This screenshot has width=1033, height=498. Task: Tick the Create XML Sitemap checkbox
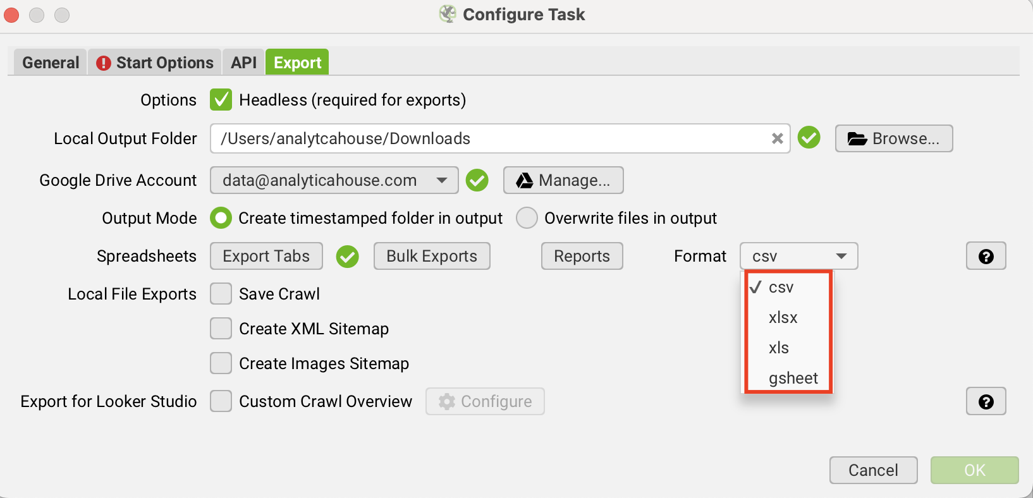pyautogui.click(x=221, y=329)
